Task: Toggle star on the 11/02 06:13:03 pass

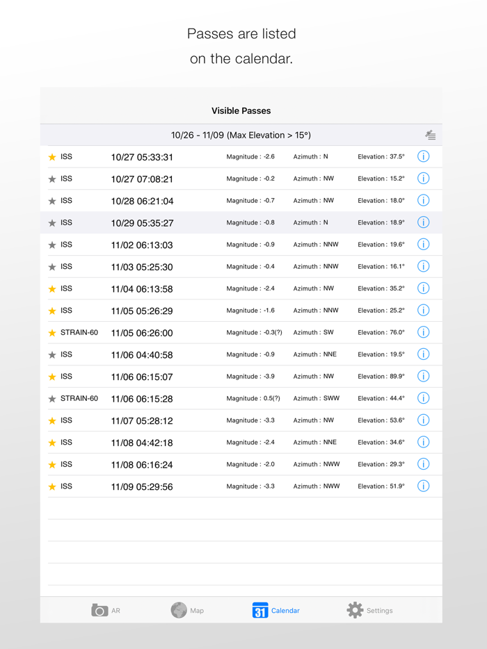Action: (x=52, y=245)
